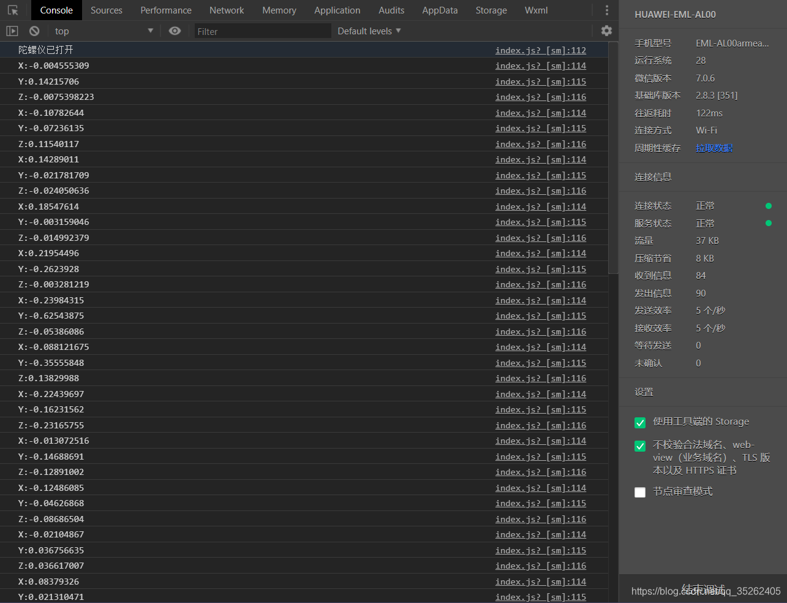Open the Application tab
This screenshot has width=787, height=603.
[x=337, y=10]
